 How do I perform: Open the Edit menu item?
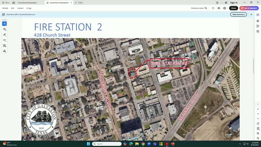pyautogui.click(x=13, y=8)
